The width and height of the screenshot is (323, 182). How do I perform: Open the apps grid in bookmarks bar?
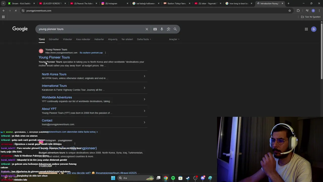3,17
